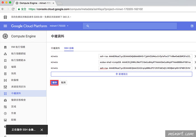
Task: Click the 新增項目 add item button
Action: 122,74
